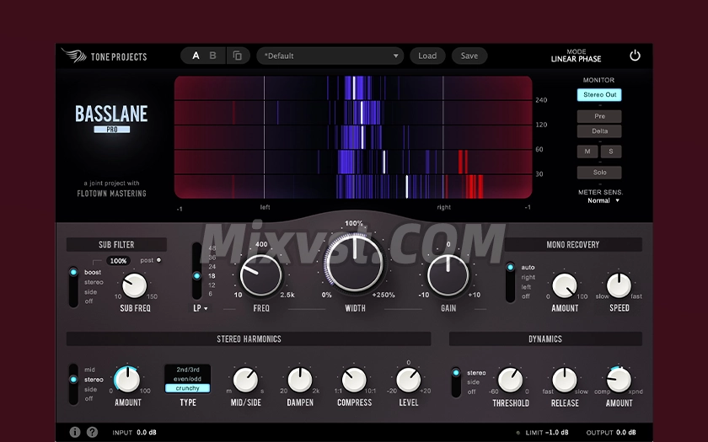Image resolution: width=708 pixels, height=442 pixels.
Task: Click the Sub Freq knob
Action: pyautogui.click(x=135, y=285)
